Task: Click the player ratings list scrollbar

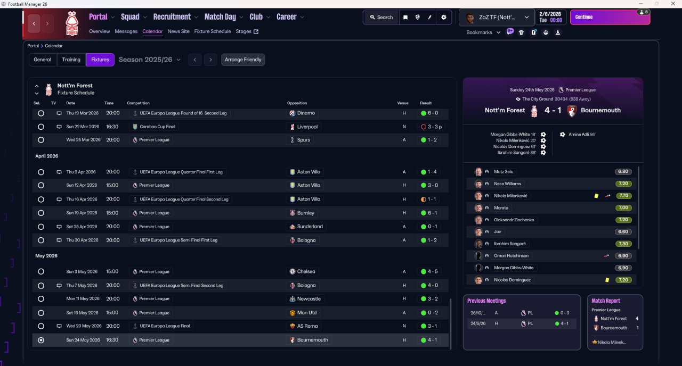Action: pyautogui.click(x=638, y=207)
